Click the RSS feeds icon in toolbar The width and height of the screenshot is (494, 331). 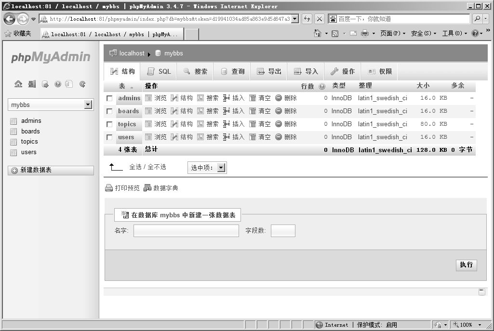coord(335,33)
